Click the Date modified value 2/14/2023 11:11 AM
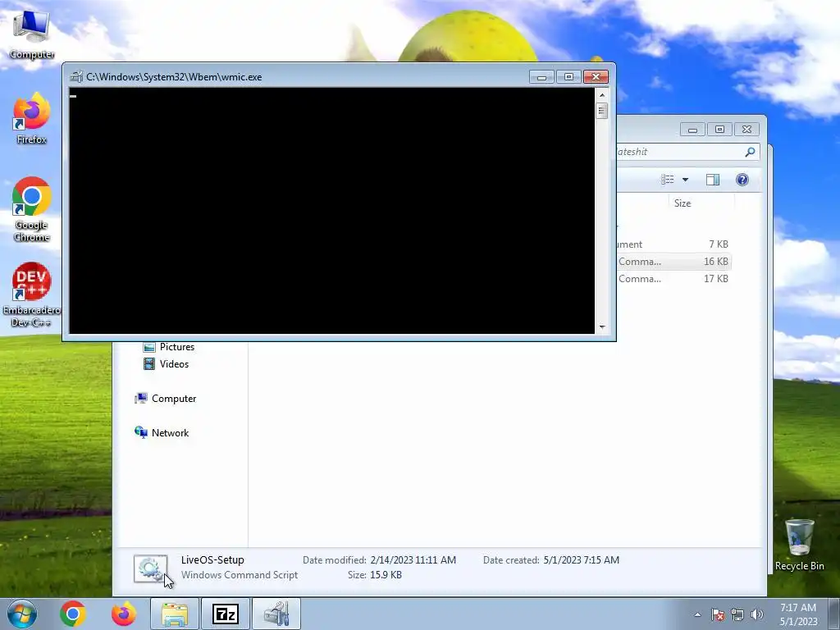This screenshot has height=630, width=840. coord(413,560)
